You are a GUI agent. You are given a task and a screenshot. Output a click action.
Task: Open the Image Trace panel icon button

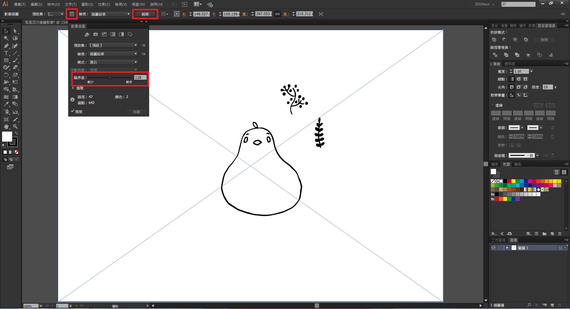coord(72,14)
